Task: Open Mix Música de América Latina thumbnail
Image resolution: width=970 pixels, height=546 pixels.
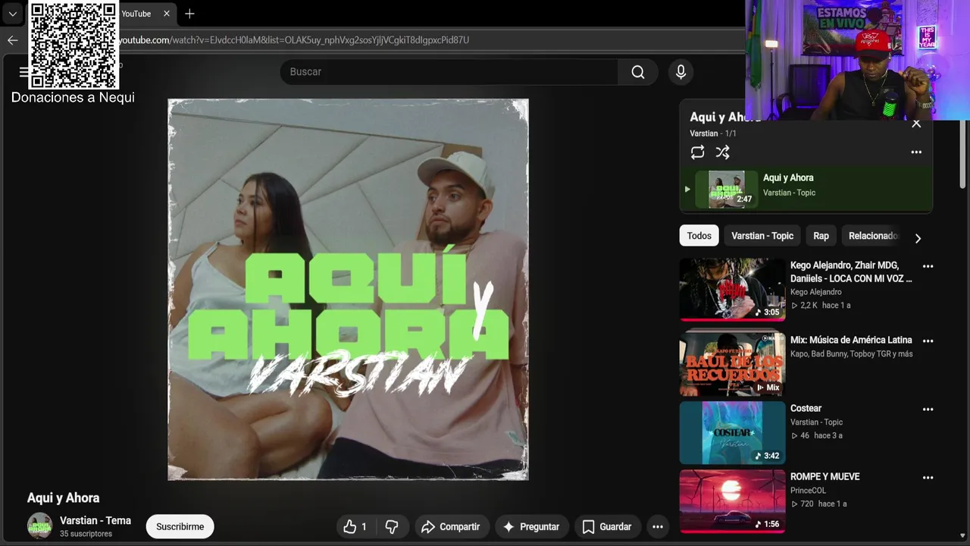Action: click(732, 363)
